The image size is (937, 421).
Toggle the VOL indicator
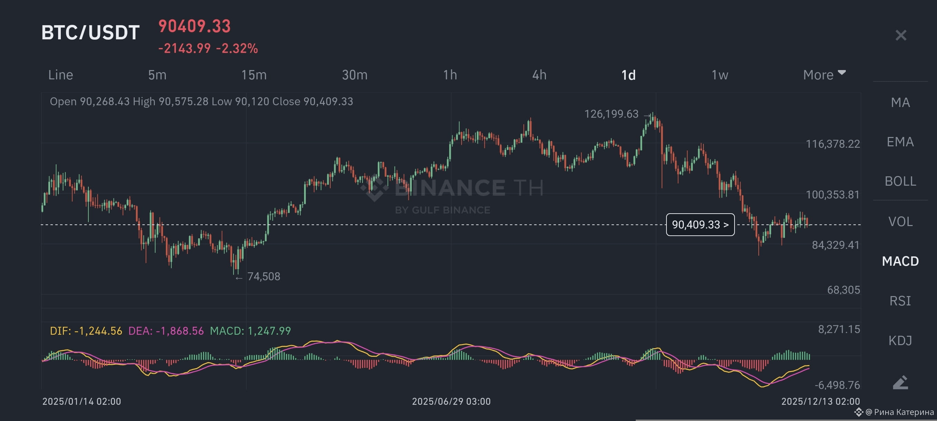(900, 221)
